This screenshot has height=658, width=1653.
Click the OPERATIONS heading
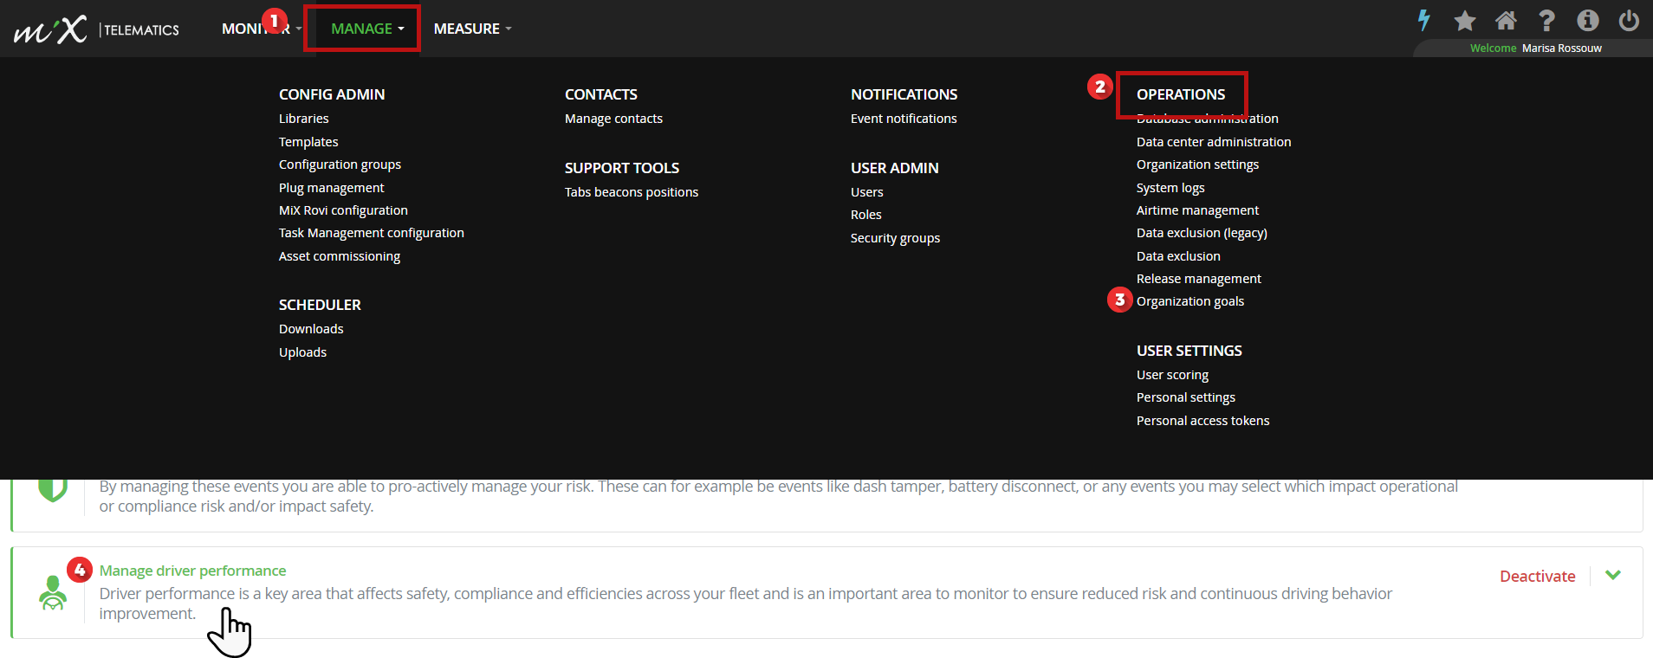click(x=1181, y=94)
